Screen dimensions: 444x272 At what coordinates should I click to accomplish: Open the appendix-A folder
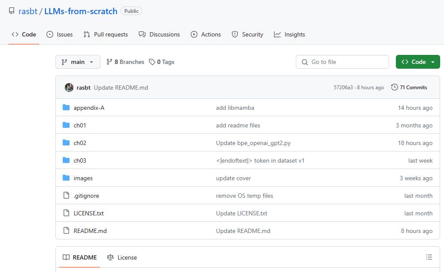pyautogui.click(x=89, y=108)
